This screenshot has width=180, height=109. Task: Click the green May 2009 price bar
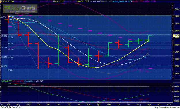(x=108, y=49)
